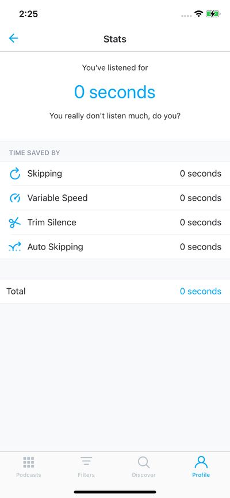Screen dimensions: 230x498
Task: Select the Variable Speed row label
Action: pos(57,198)
